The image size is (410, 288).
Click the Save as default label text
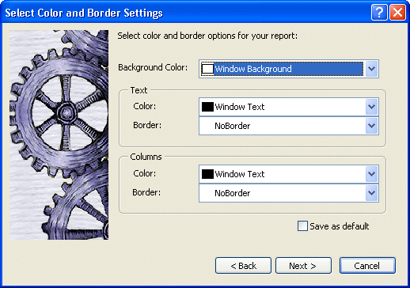click(x=340, y=226)
